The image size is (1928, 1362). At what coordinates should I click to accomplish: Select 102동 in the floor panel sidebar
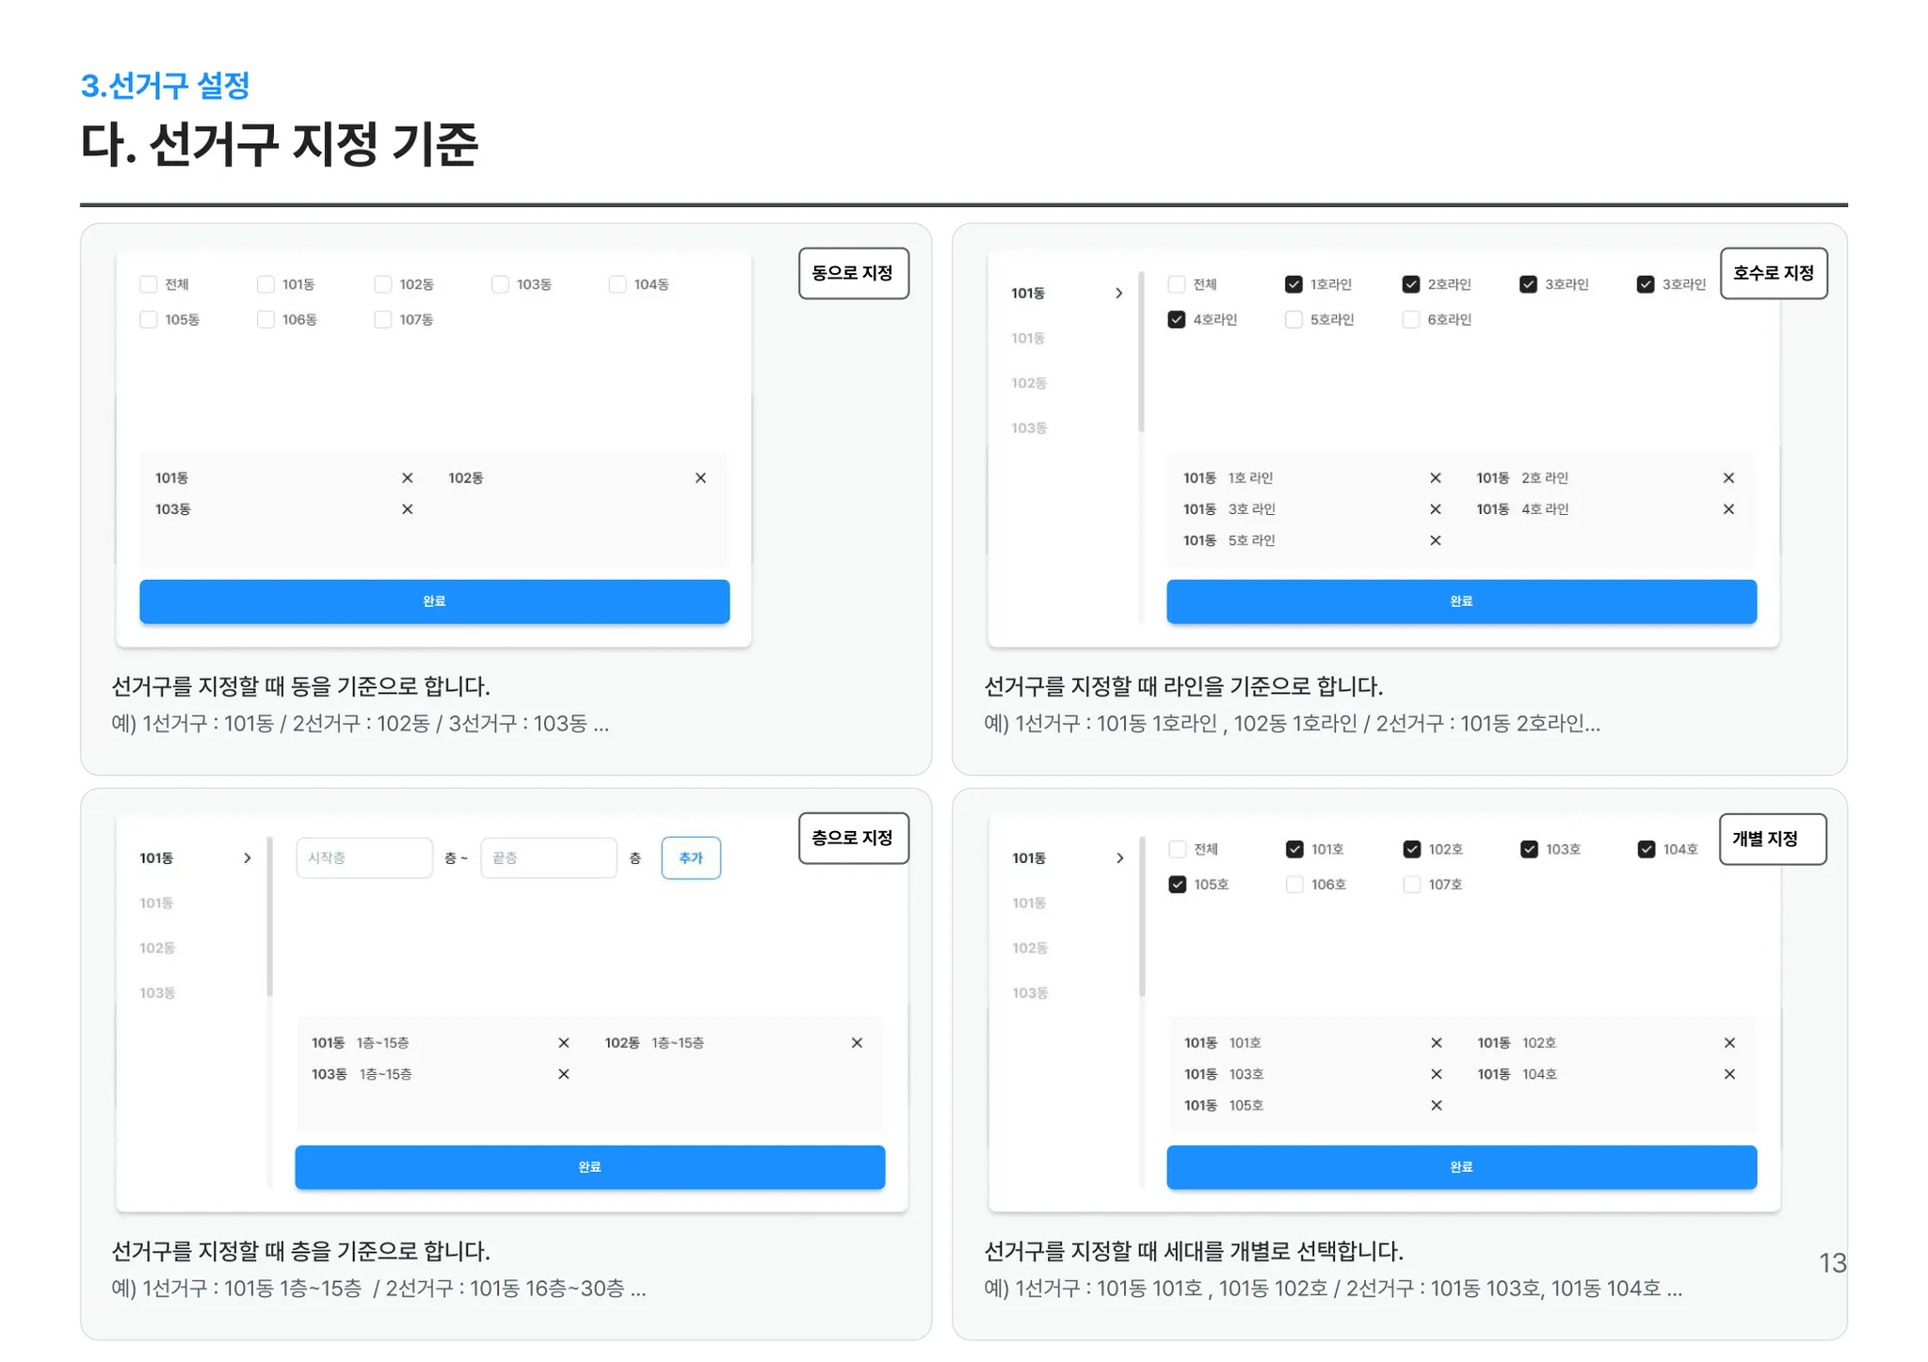click(158, 948)
